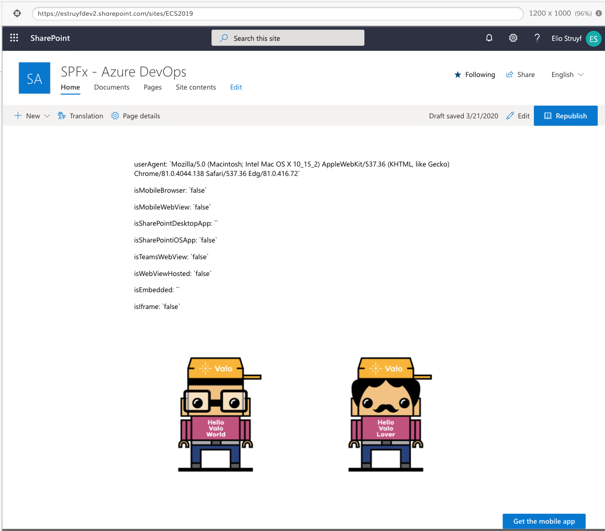The width and height of the screenshot is (605, 531).
Task: Go to the Home navigation tab
Action: (70, 87)
